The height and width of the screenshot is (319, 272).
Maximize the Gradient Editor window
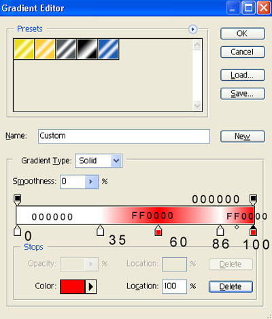point(248,8)
